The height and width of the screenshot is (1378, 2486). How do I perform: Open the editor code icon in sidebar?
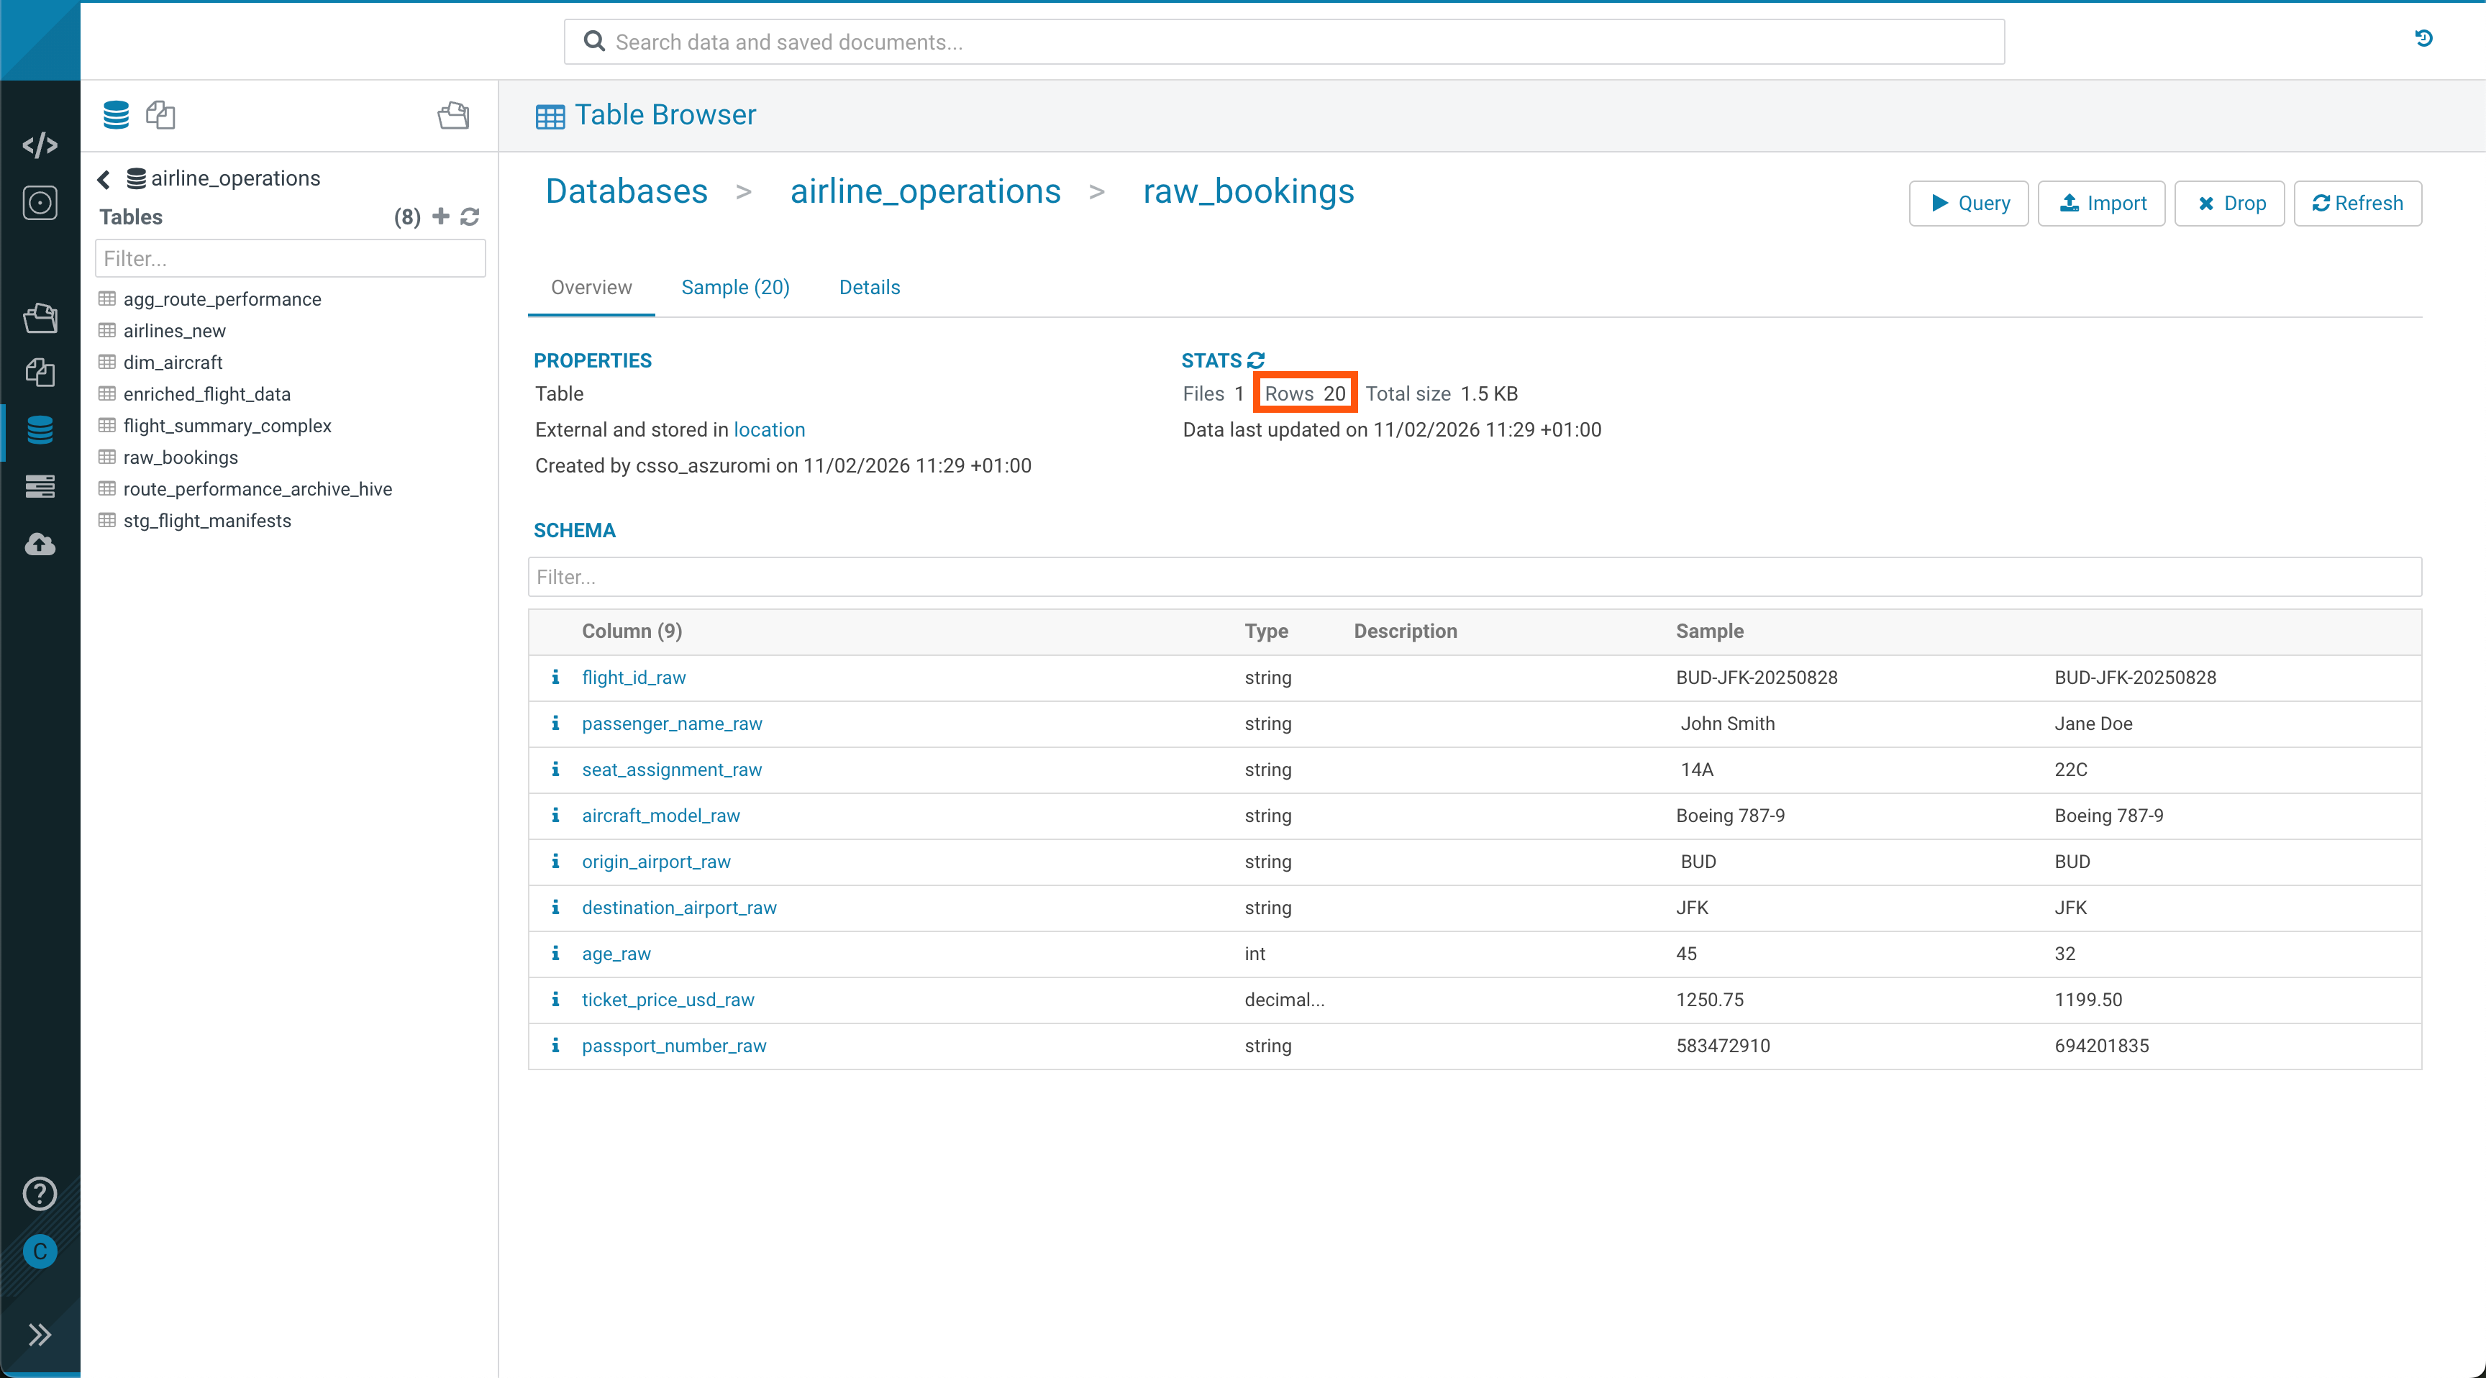pos(40,145)
